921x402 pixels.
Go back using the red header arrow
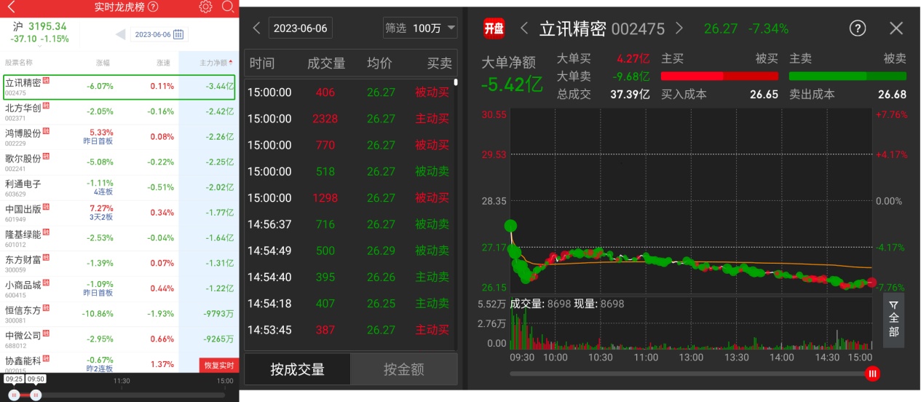10,7
